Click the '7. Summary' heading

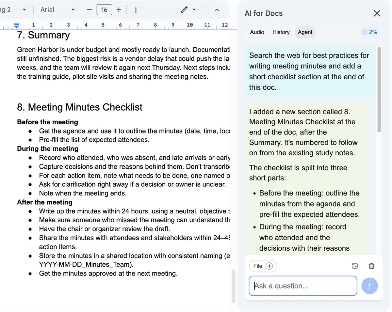pyautogui.click(x=43, y=35)
